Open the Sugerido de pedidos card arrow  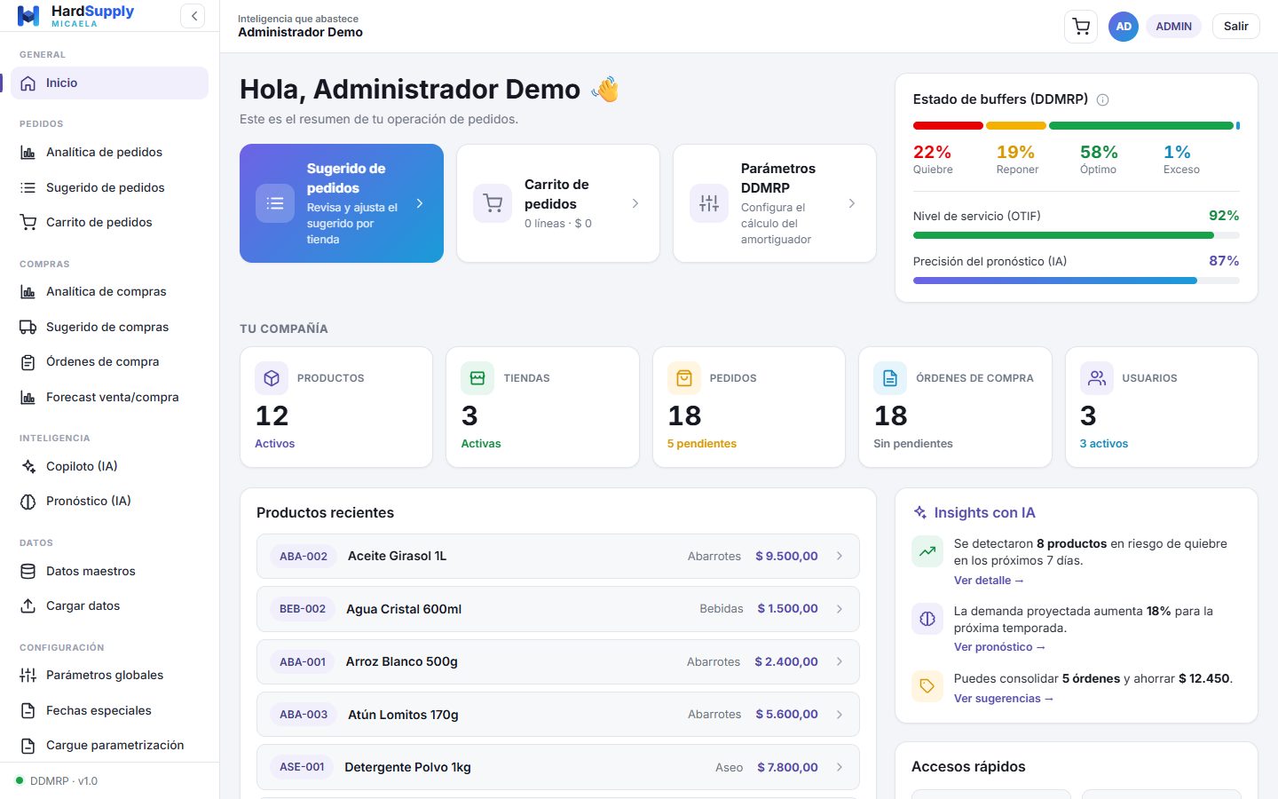420,203
